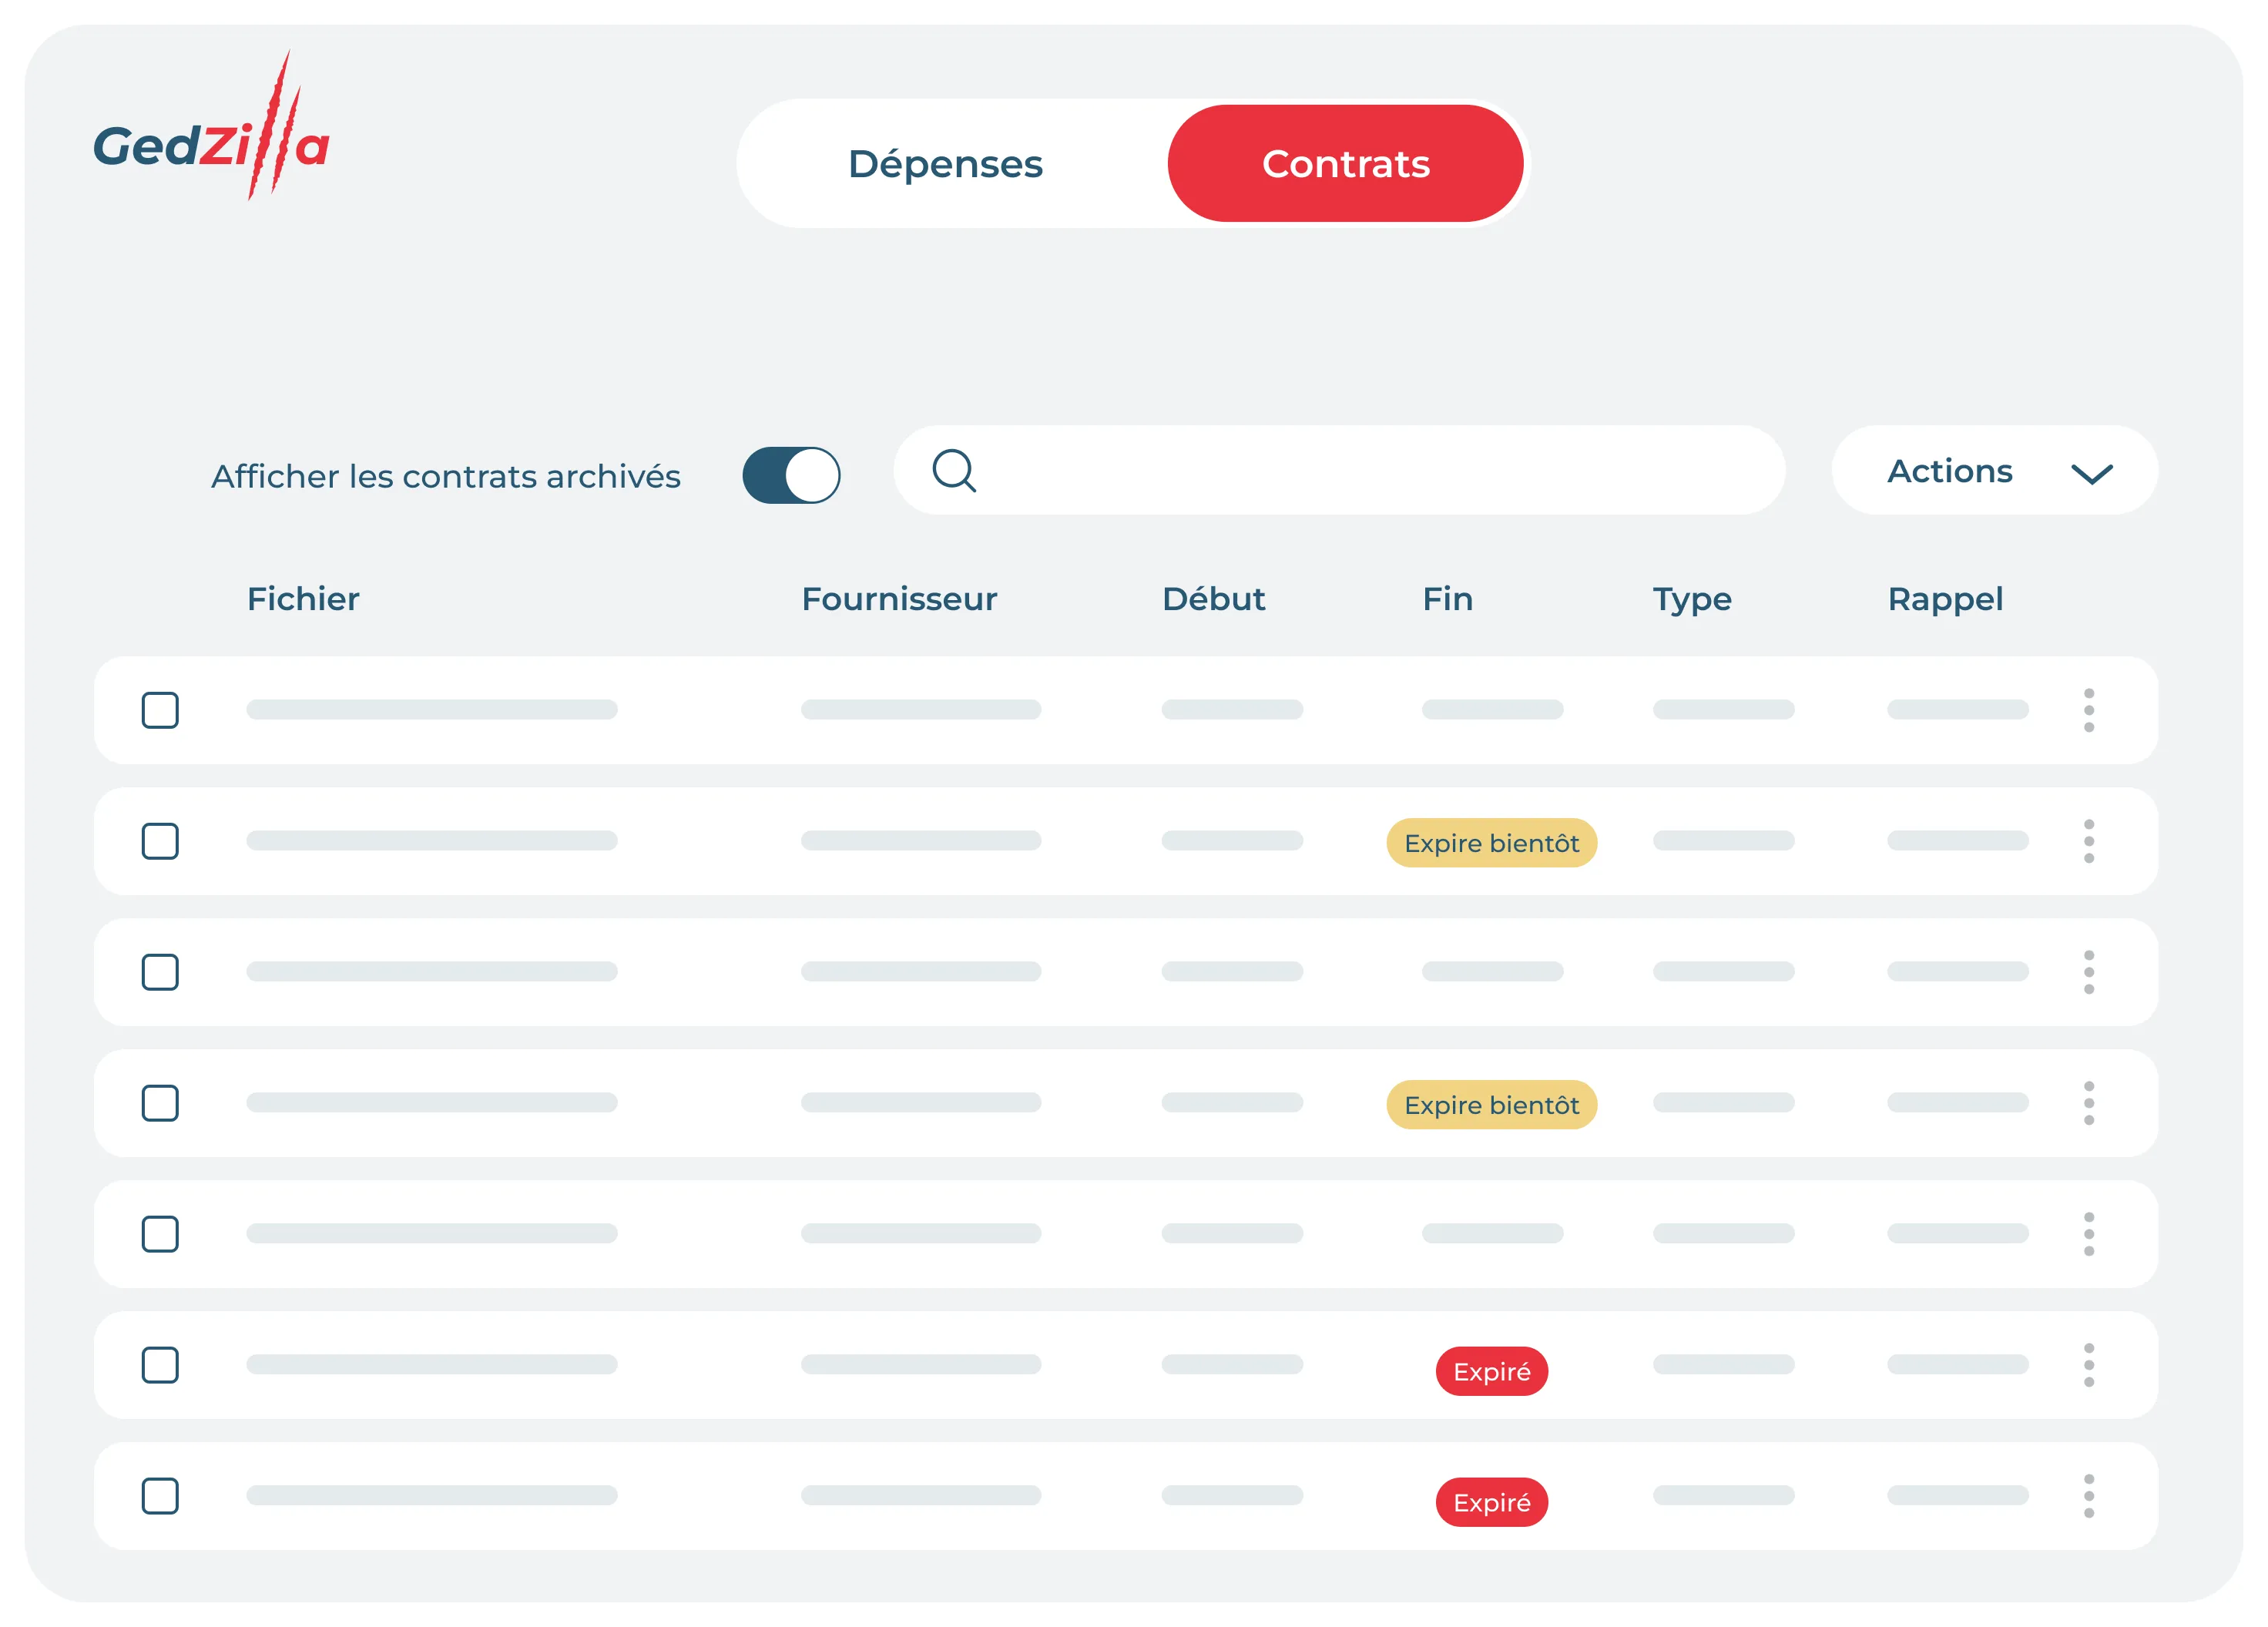
Task: Select the Contrats tab
Action: coord(1345,164)
